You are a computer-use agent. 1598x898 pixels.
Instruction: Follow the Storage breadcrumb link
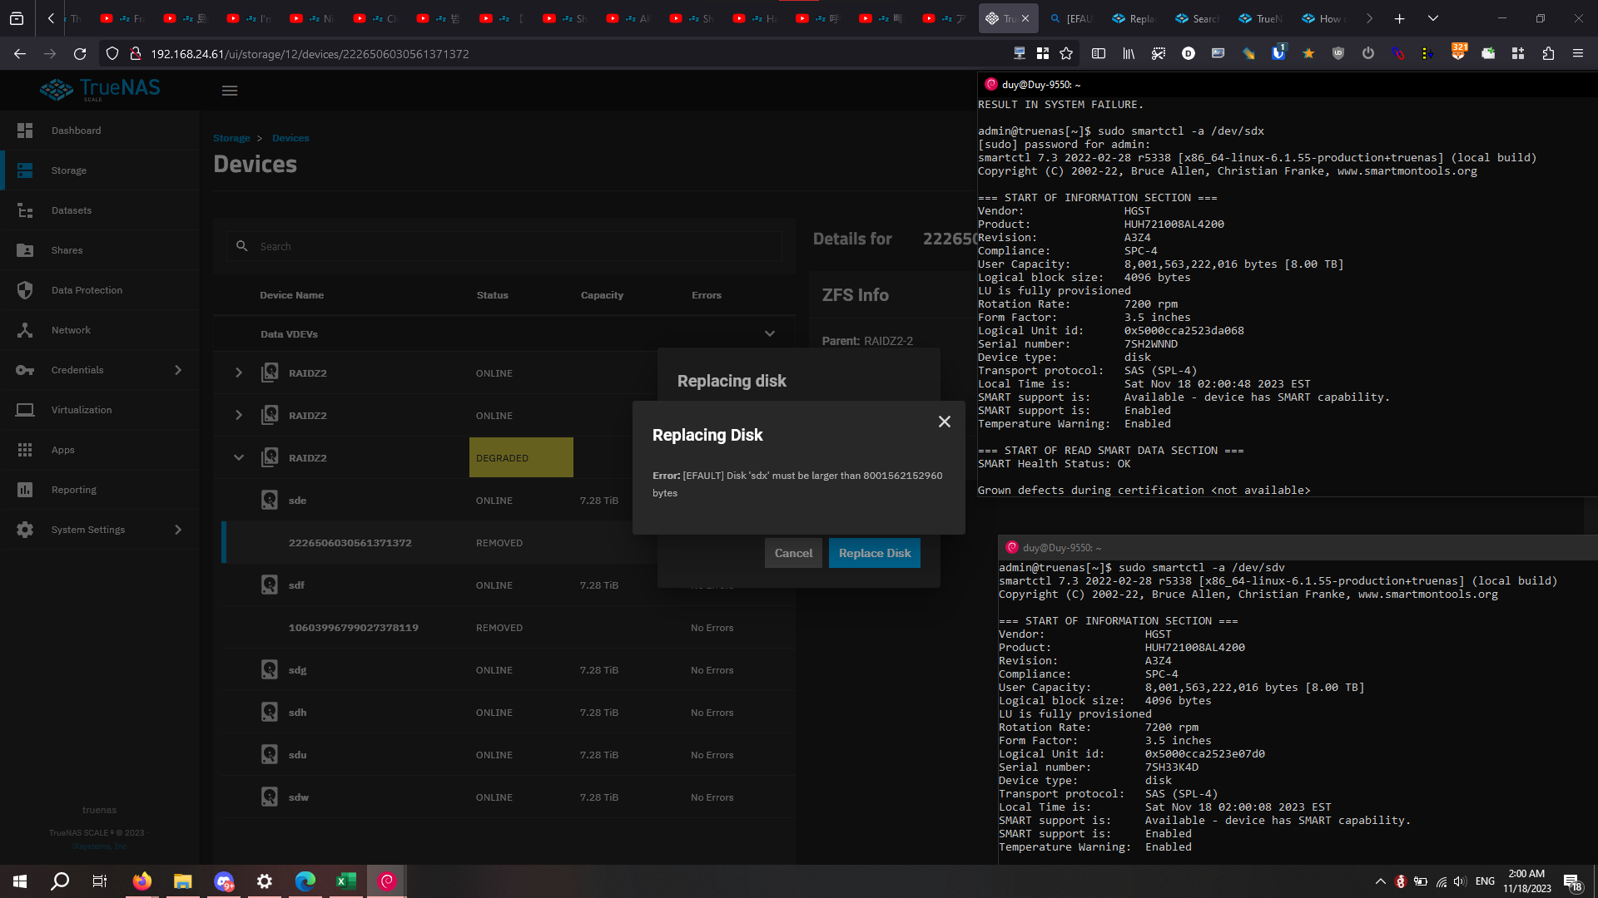[x=231, y=138]
